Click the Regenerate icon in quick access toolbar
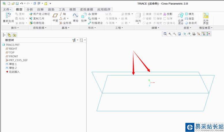Image resolution: width=224 pixels, height=132 pixels. 35,3
